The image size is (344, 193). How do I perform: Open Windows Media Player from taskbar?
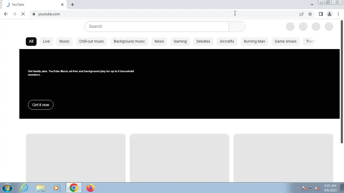coord(57,188)
